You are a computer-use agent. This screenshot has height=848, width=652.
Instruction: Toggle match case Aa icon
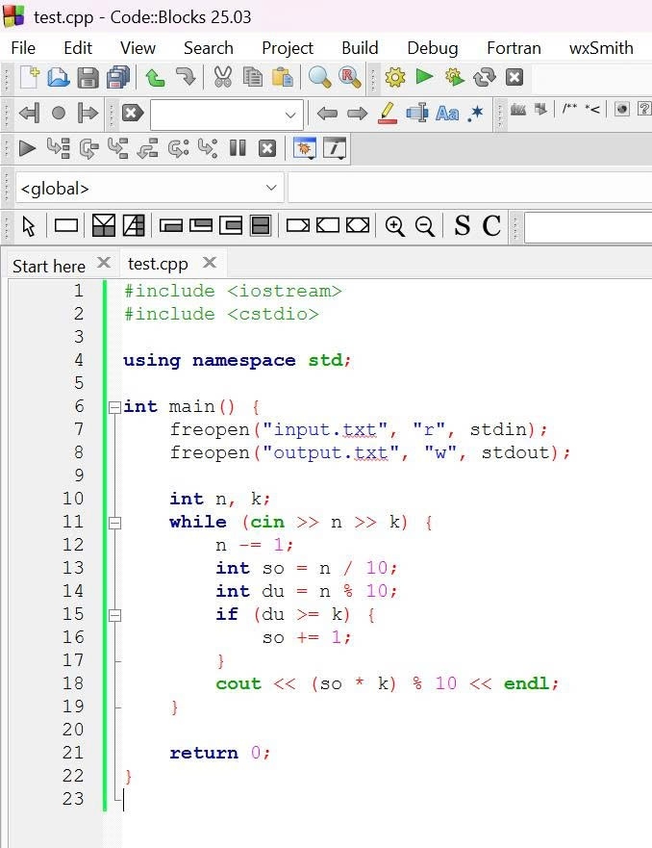(x=447, y=113)
